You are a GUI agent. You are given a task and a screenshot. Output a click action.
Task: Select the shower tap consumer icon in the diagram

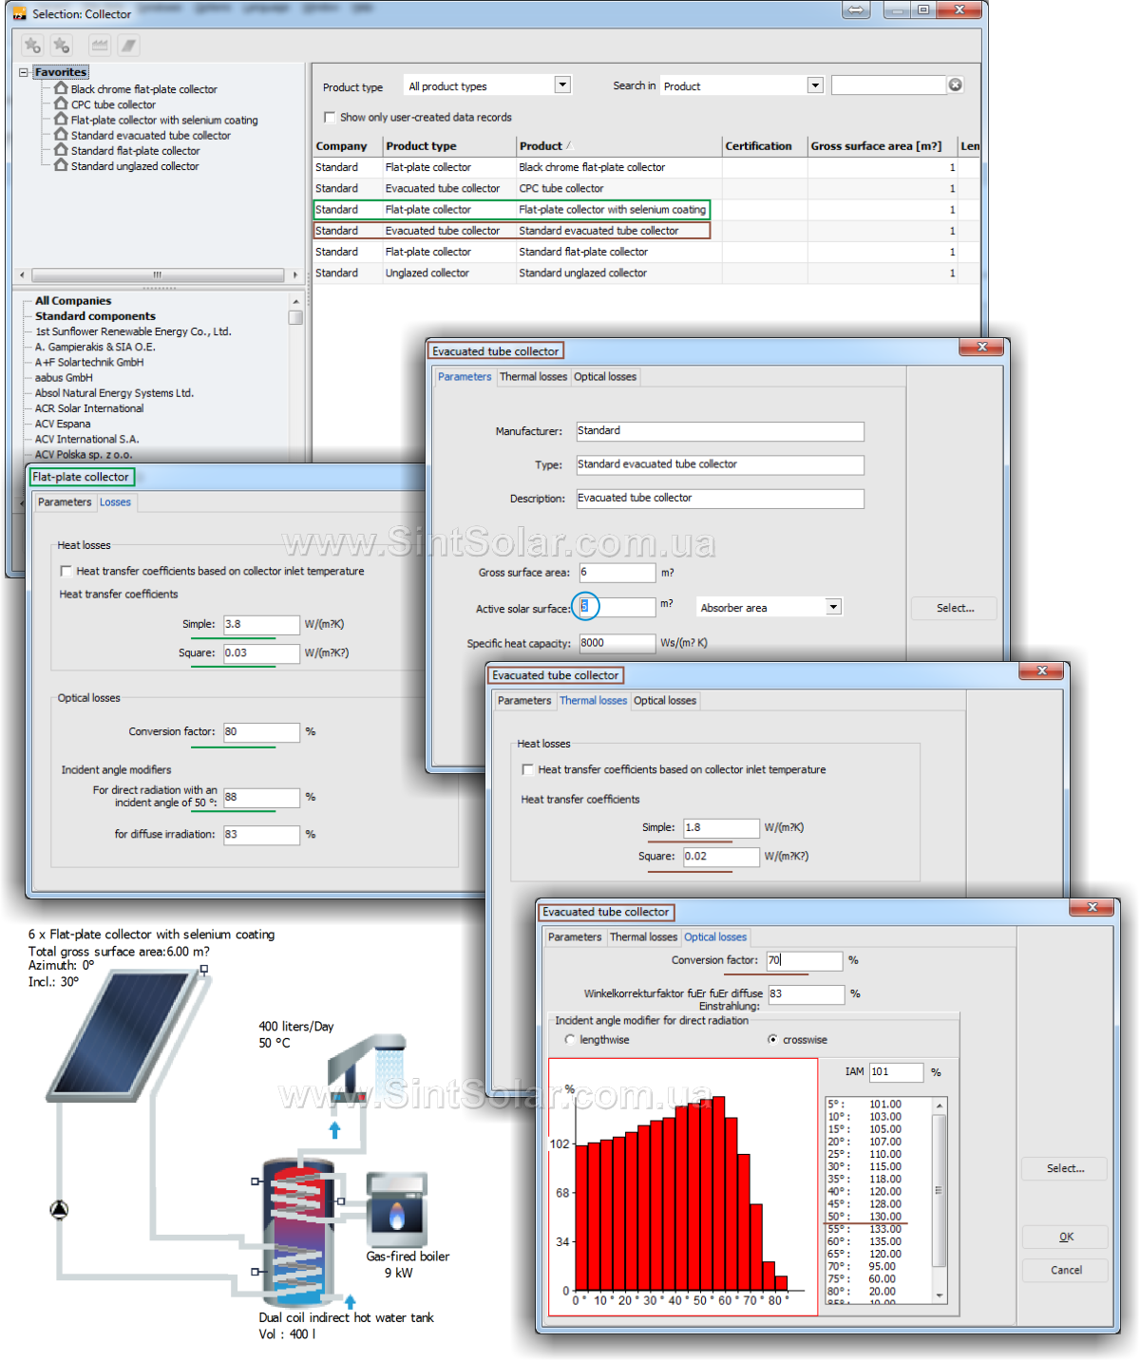(x=369, y=1068)
